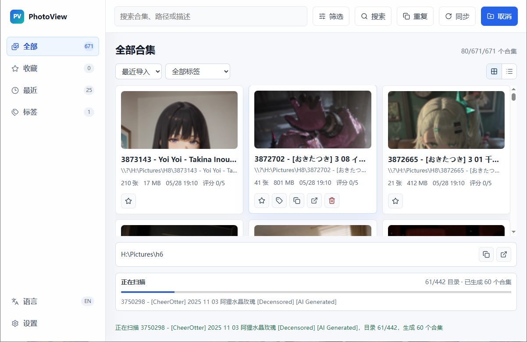Favorite the 3872702 collection with star
This screenshot has width=527, height=342.
click(x=262, y=201)
